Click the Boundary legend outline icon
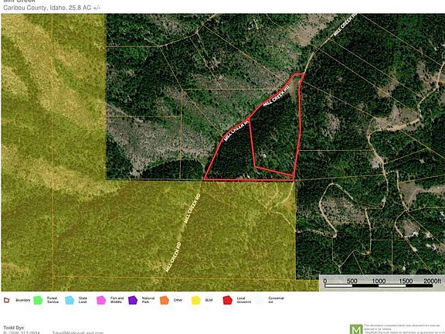This screenshot has width=445, height=334. pyautogui.click(x=6, y=300)
